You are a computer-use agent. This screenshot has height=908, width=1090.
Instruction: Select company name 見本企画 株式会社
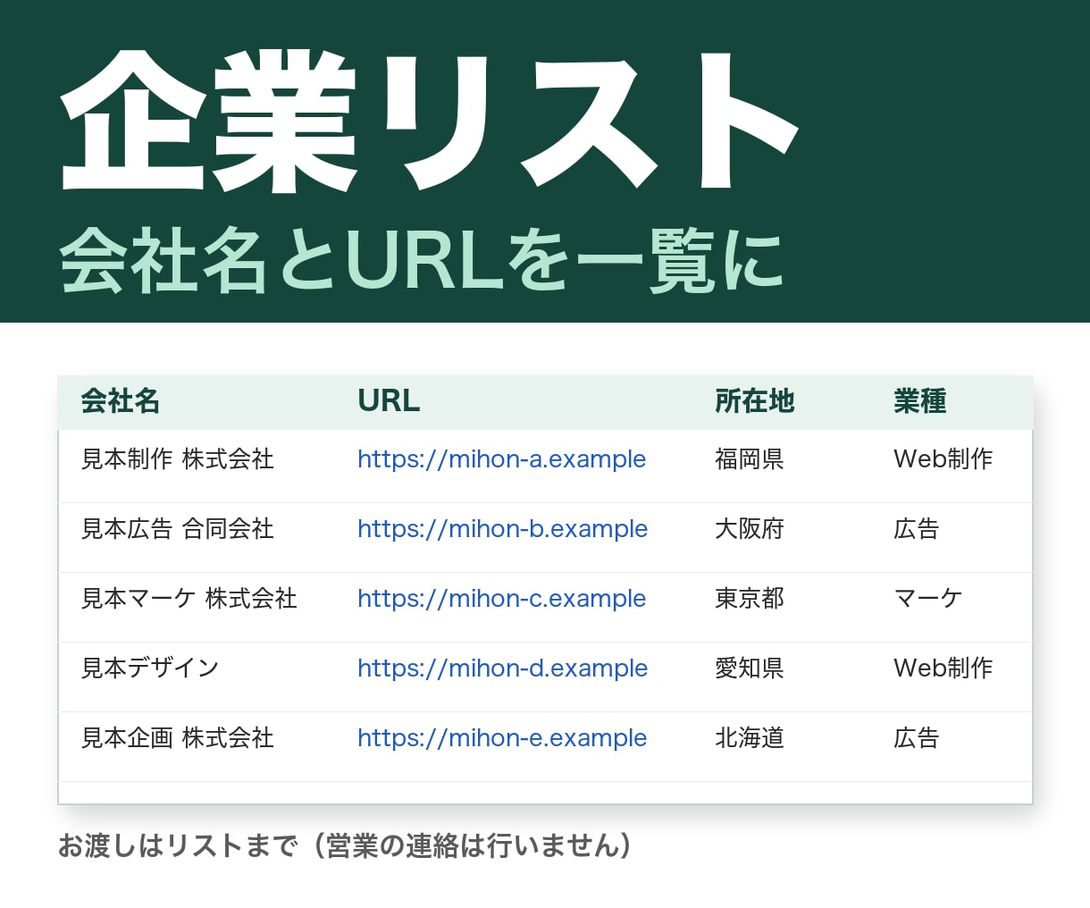[x=177, y=738]
